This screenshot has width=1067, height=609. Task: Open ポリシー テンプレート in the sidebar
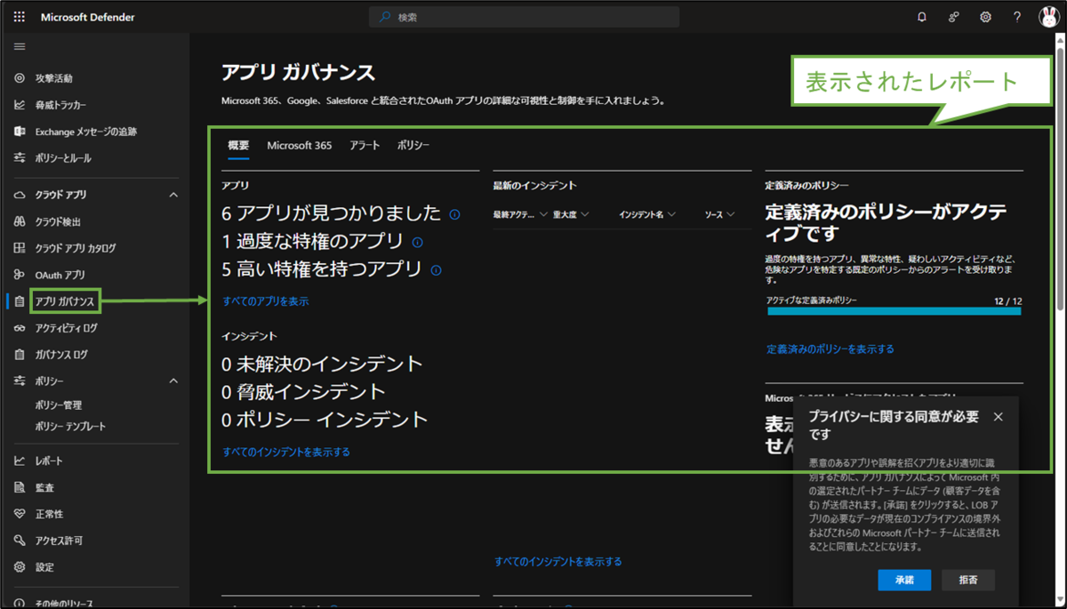tap(70, 427)
